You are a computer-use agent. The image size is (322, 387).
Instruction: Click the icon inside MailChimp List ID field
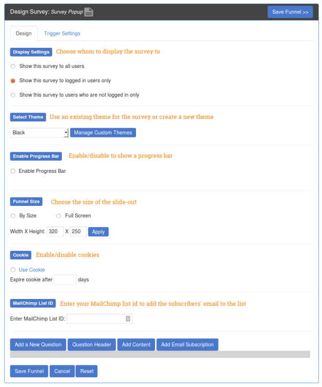[128, 319]
